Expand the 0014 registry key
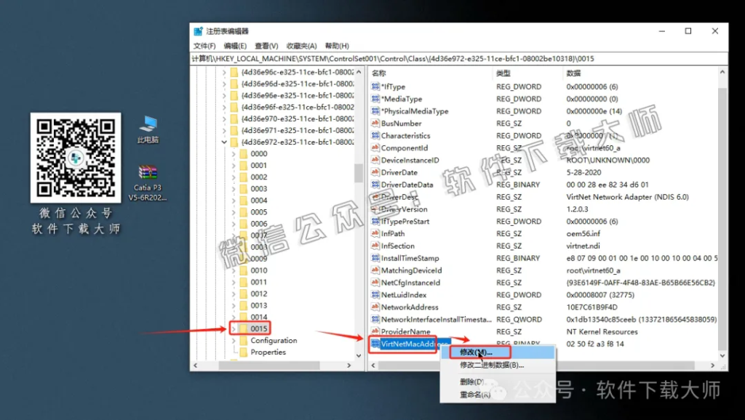The height and width of the screenshot is (420, 745). coord(234,316)
